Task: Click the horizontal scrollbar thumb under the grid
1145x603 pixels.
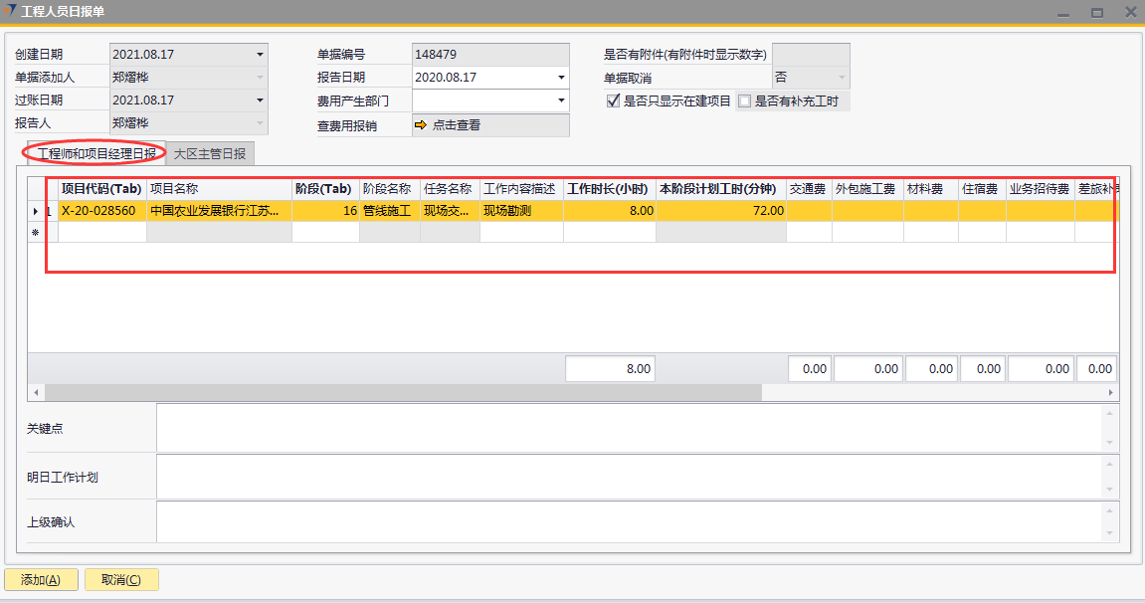Action: point(398,393)
